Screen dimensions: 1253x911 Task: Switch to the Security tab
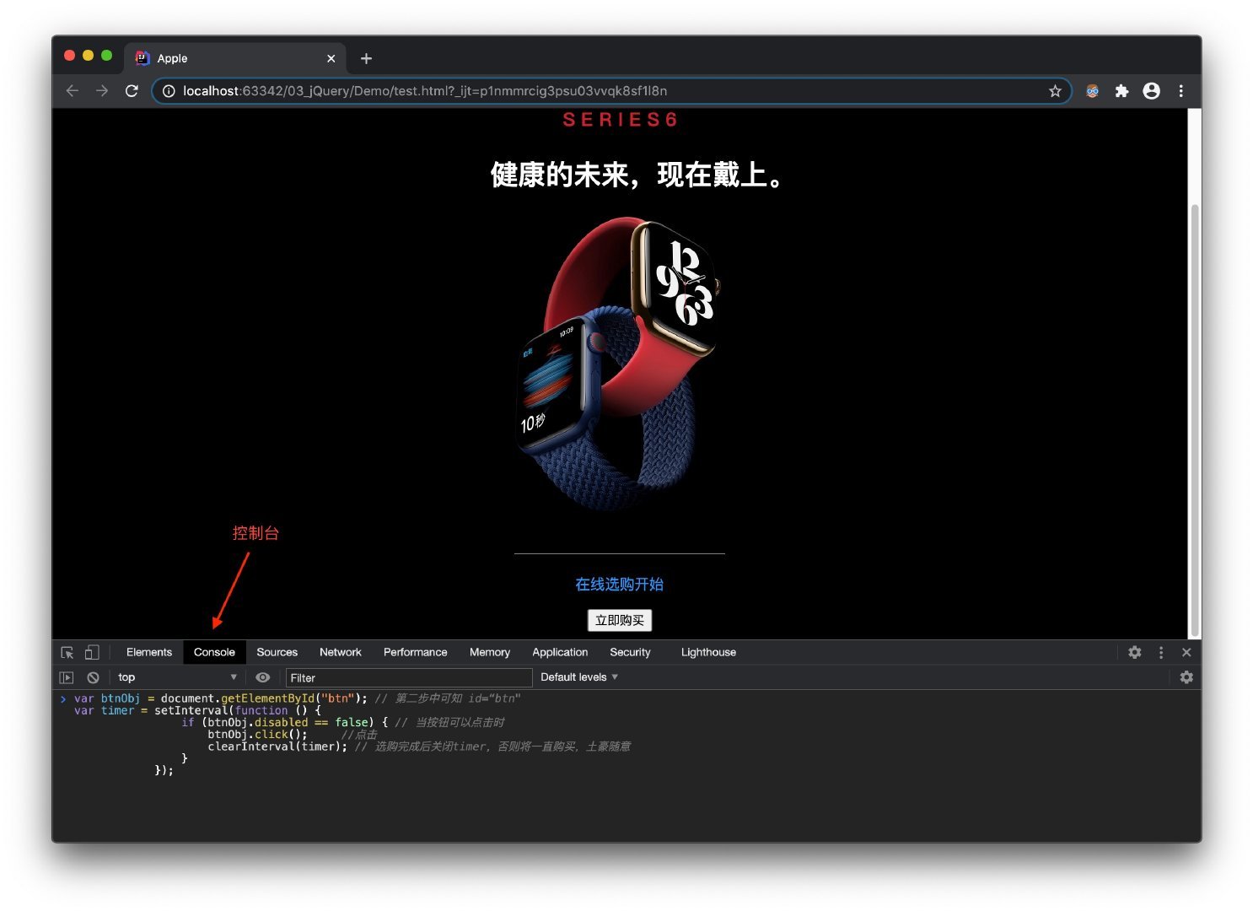pos(630,652)
